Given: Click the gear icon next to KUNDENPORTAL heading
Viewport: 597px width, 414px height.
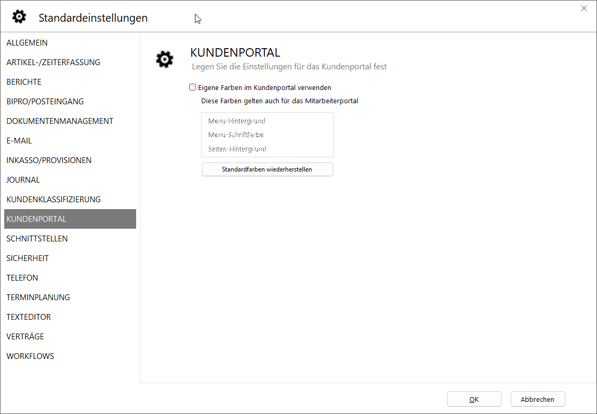Looking at the screenshot, I should (x=164, y=59).
